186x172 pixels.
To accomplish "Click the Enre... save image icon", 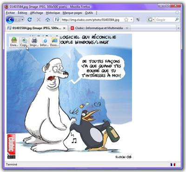I will pos(14,42).
